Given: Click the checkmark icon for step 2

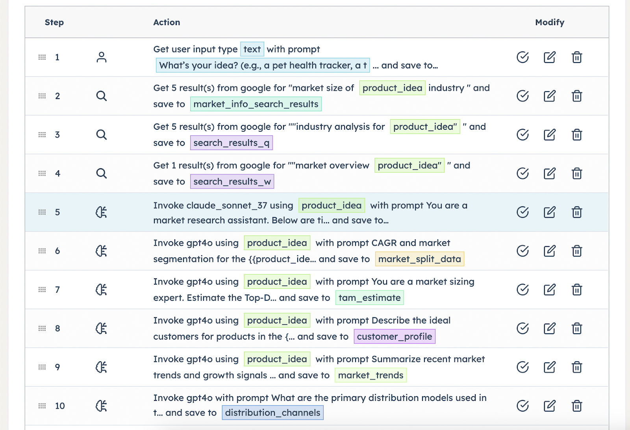Looking at the screenshot, I should click(x=523, y=96).
